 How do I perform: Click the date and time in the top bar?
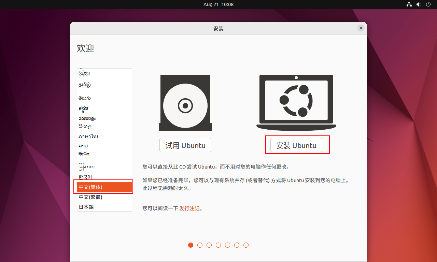click(x=218, y=4)
